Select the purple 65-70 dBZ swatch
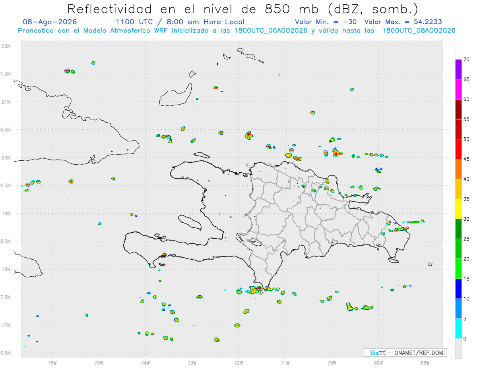Screen dimensions: 477x368 coord(458,69)
